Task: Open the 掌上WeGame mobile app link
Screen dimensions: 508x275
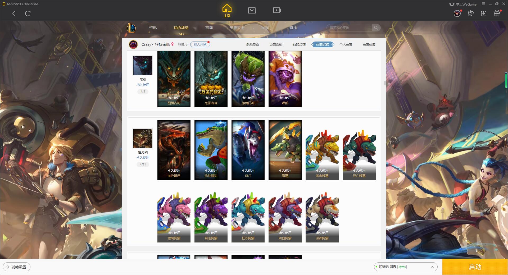Action: [463, 4]
